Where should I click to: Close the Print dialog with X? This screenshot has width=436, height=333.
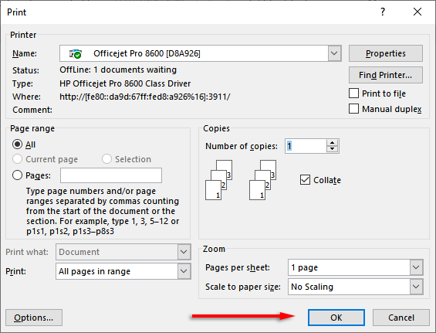click(x=417, y=12)
